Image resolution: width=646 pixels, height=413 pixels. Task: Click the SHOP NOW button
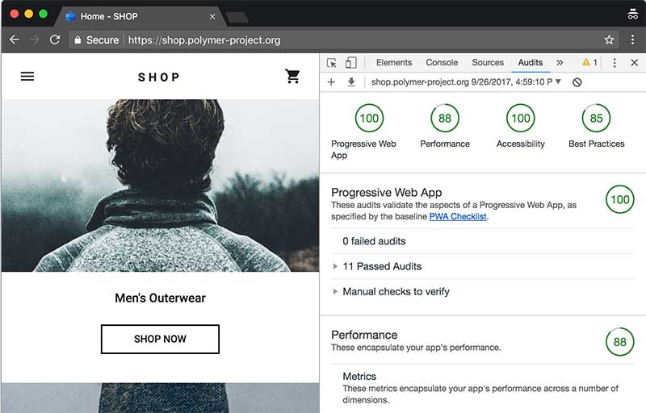160,340
